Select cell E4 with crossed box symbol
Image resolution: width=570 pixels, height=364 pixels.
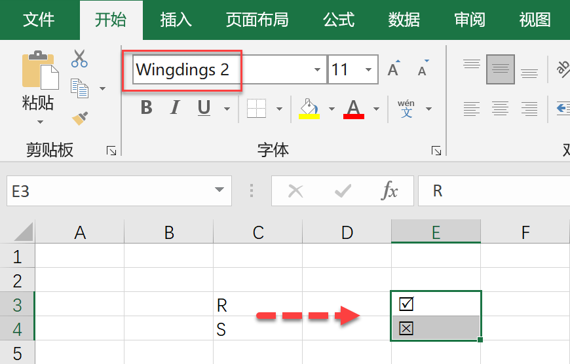coord(436,329)
